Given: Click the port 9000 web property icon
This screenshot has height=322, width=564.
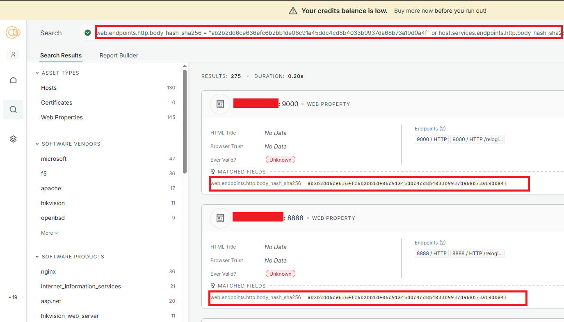Looking at the screenshot, I should pos(220,104).
